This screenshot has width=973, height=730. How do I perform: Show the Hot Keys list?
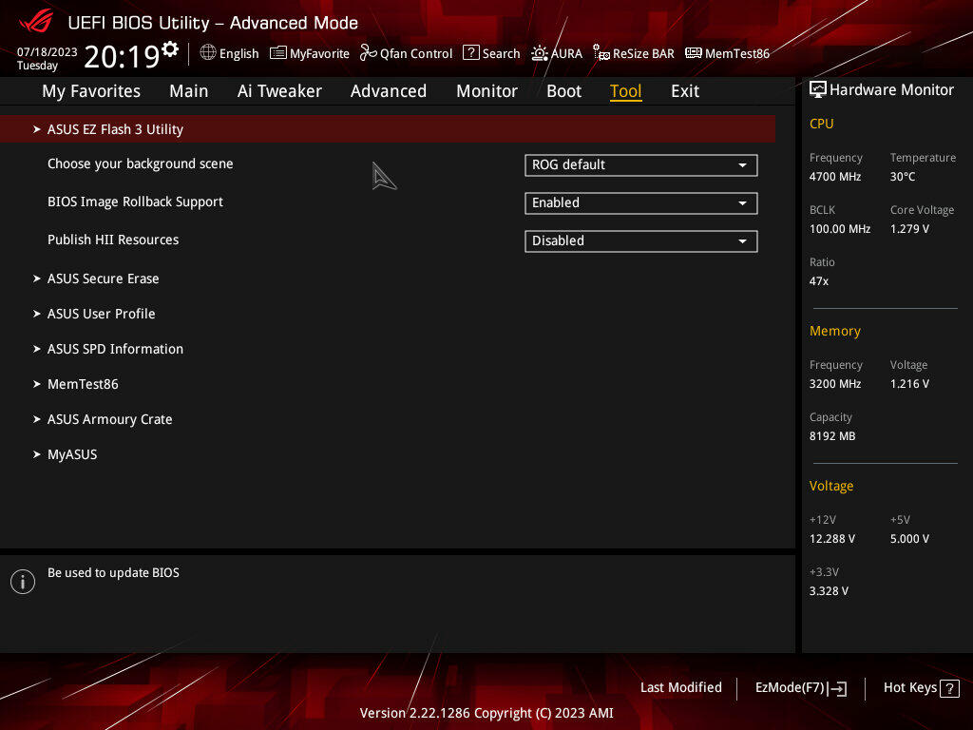coord(922,688)
